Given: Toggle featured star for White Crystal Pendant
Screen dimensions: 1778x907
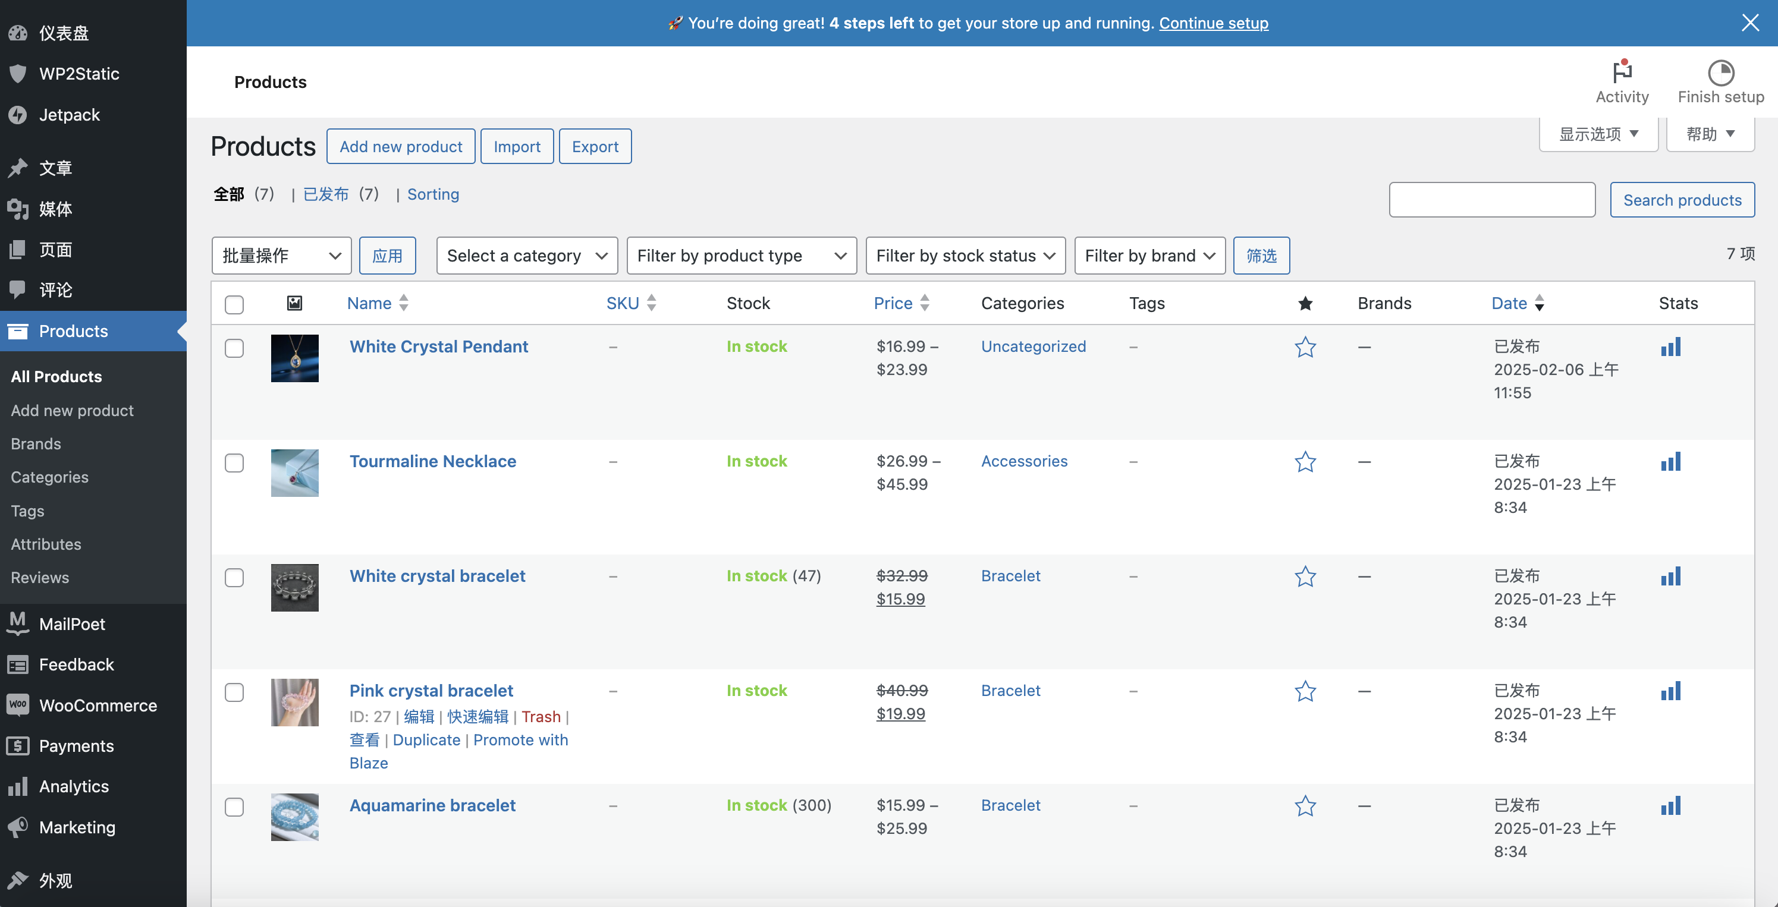Looking at the screenshot, I should click(1305, 347).
